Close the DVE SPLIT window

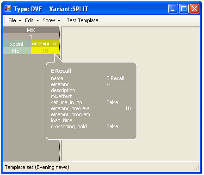tap(194, 9)
